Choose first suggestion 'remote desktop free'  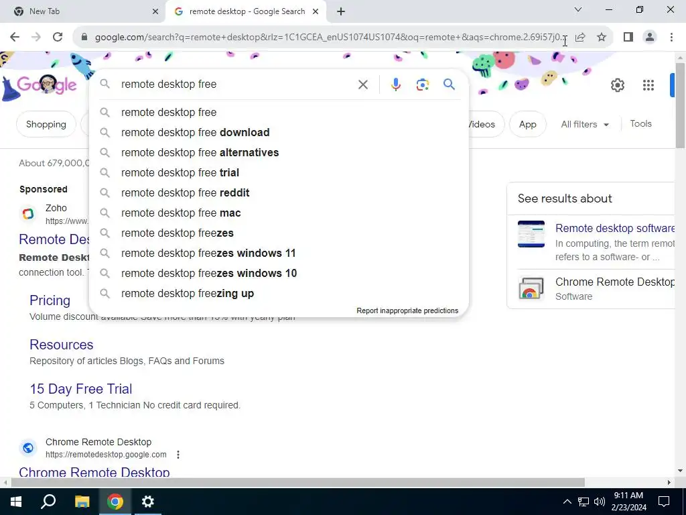[279, 112]
